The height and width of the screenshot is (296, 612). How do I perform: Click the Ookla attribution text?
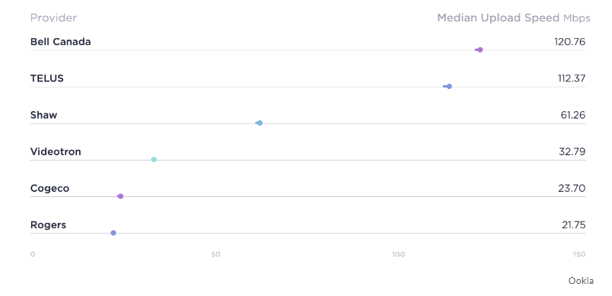(582, 281)
